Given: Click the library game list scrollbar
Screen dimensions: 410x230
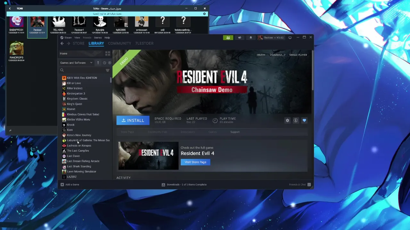Looking at the screenshot, I should [x=111, y=80].
